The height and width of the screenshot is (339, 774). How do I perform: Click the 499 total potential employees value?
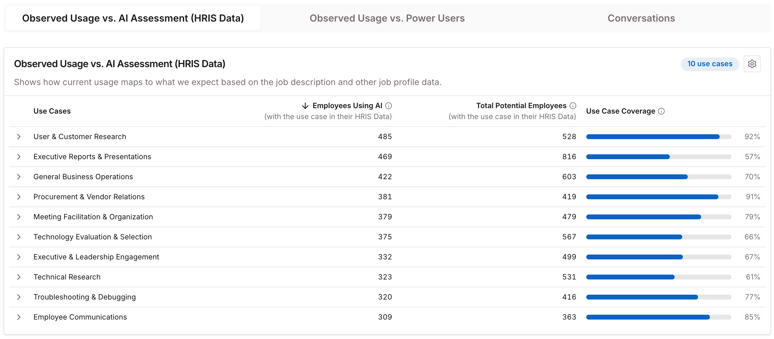[x=569, y=257]
